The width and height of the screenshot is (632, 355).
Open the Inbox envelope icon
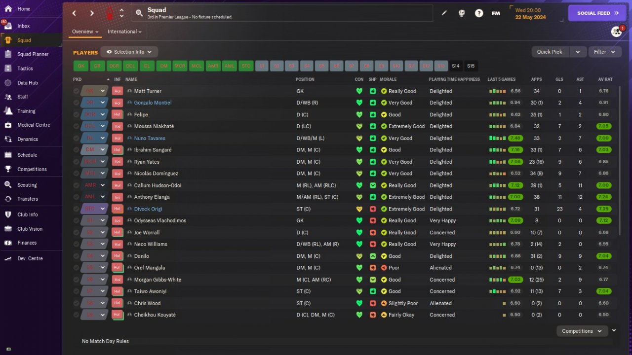click(8, 26)
